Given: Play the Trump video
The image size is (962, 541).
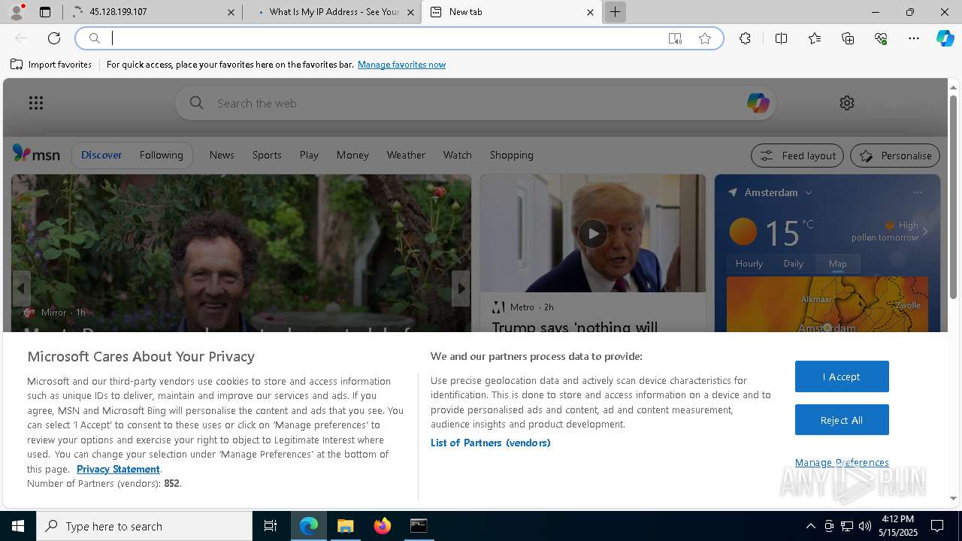Looking at the screenshot, I should pos(592,234).
